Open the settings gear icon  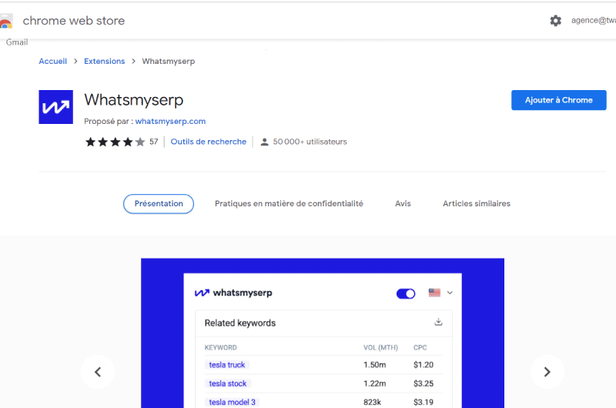555,21
